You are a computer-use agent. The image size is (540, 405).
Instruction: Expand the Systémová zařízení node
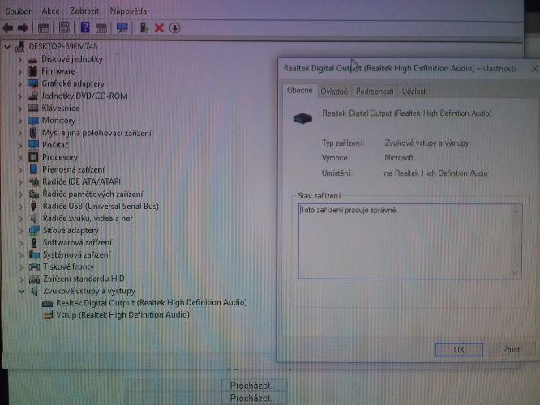tap(21, 255)
